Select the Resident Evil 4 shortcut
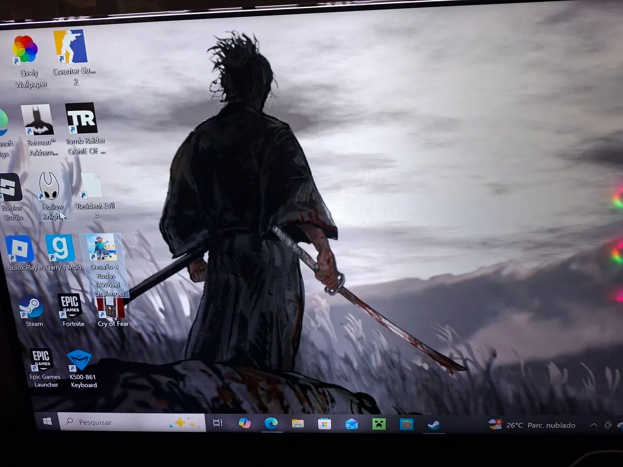The image size is (623, 467). pos(93,196)
